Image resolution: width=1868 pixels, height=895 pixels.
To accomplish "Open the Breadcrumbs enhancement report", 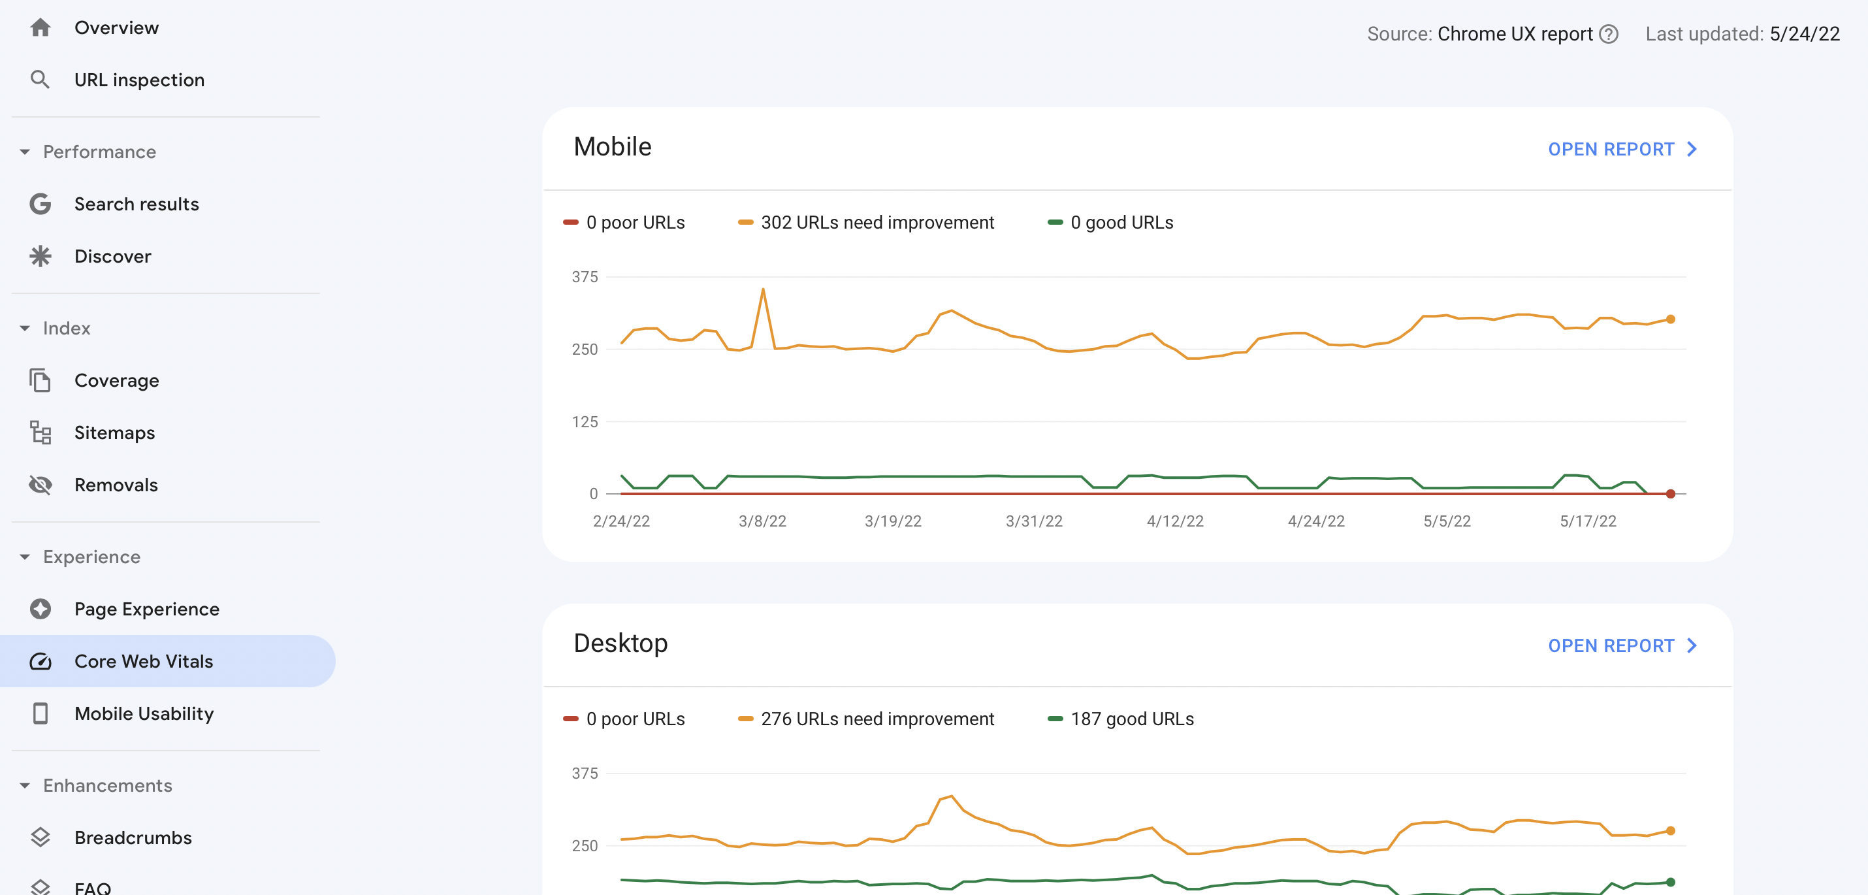I will [133, 838].
